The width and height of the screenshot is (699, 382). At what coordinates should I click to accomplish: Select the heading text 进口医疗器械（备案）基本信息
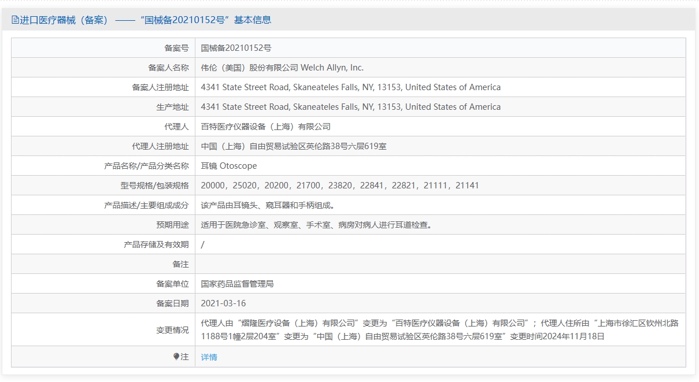pos(145,20)
